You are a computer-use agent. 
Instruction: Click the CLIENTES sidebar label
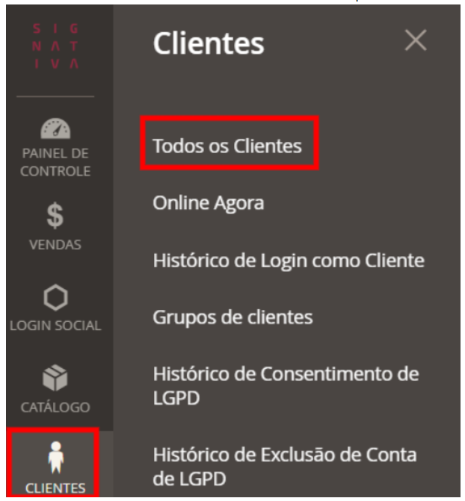(x=55, y=488)
